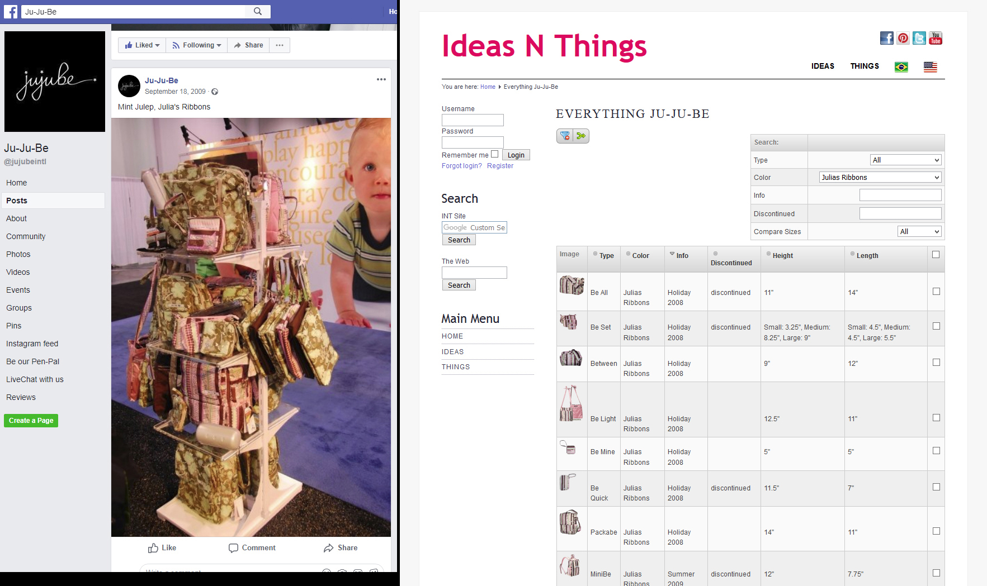Check the Be Light row checkbox
987x586 pixels.
(x=936, y=418)
